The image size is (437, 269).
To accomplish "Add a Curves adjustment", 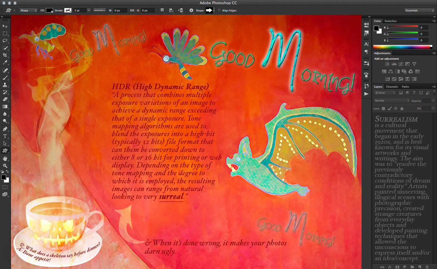I will pos(401,64).
